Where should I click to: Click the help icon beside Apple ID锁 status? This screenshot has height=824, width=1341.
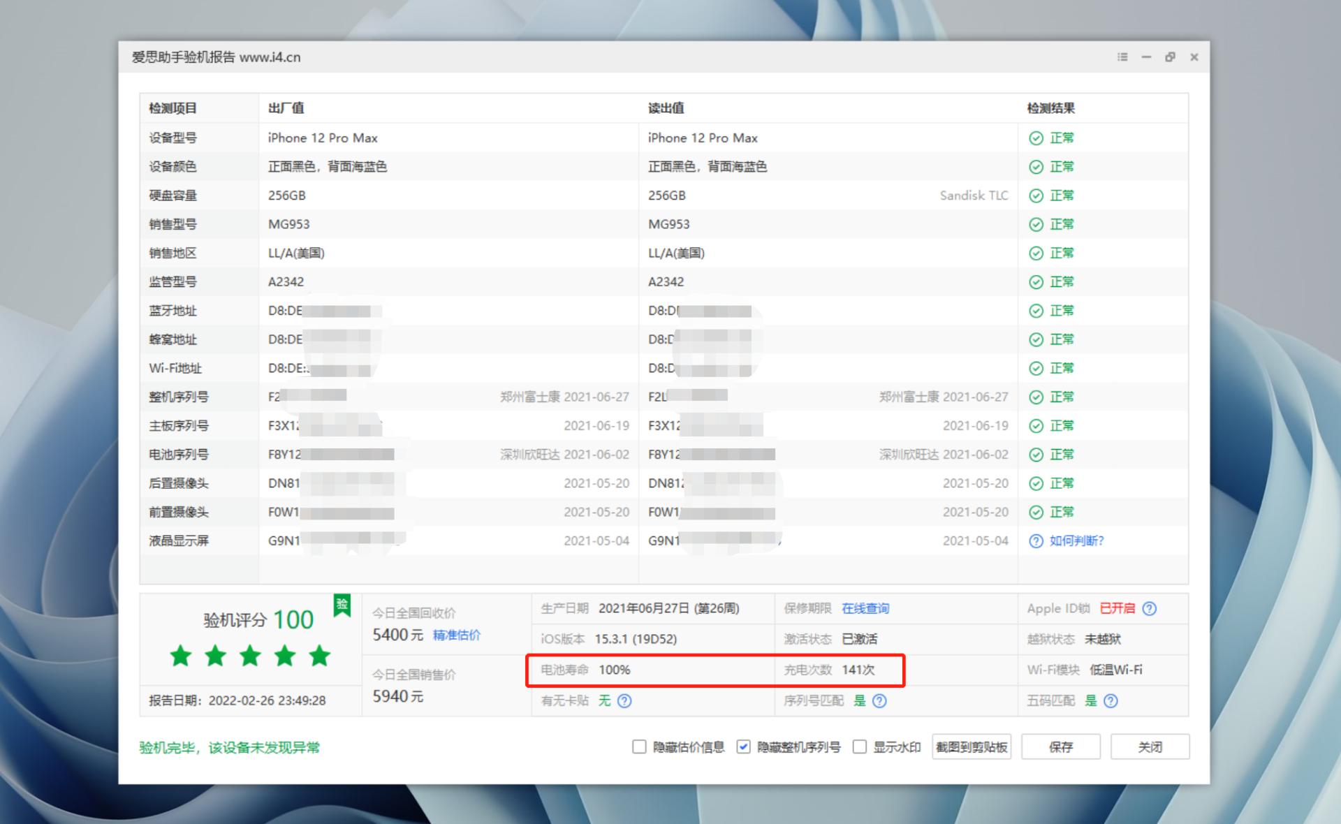click(x=1149, y=608)
